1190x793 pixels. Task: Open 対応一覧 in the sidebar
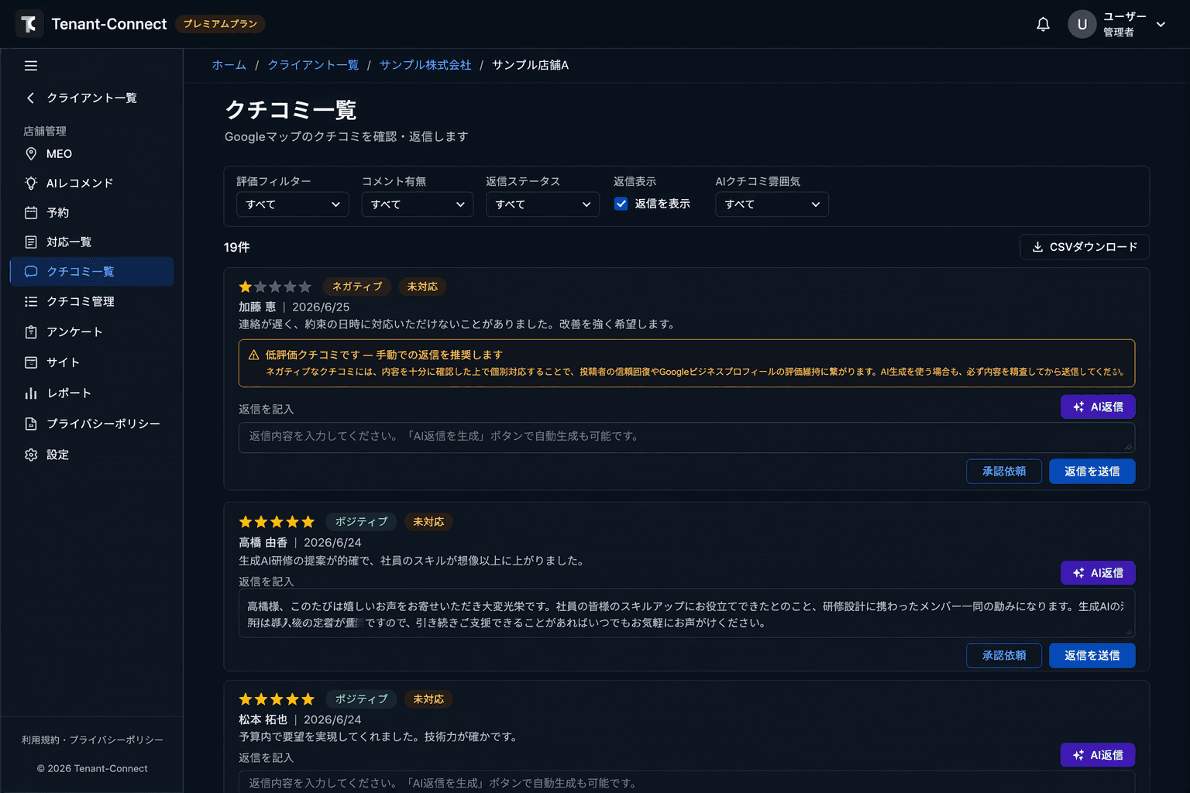tap(91, 242)
